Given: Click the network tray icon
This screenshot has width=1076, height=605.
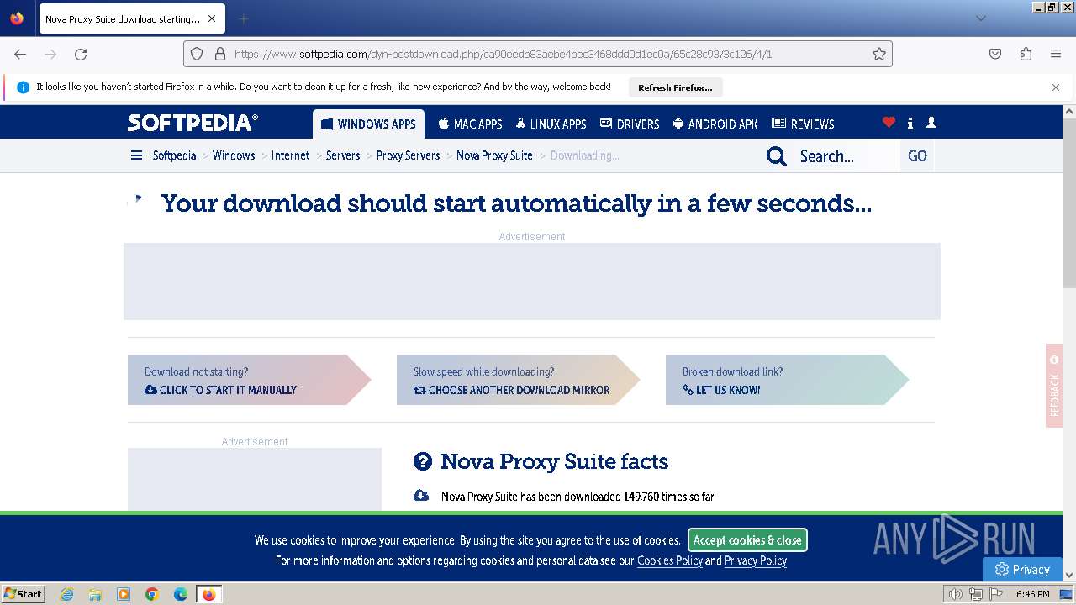Looking at the screenshot, I should click(x=975, y=594).
